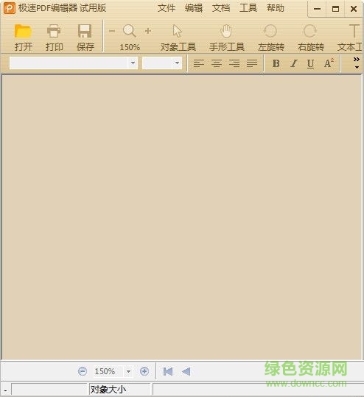
Task: Open the bottom zoom percentage dropdown
Action: click(x=128, y=372)
